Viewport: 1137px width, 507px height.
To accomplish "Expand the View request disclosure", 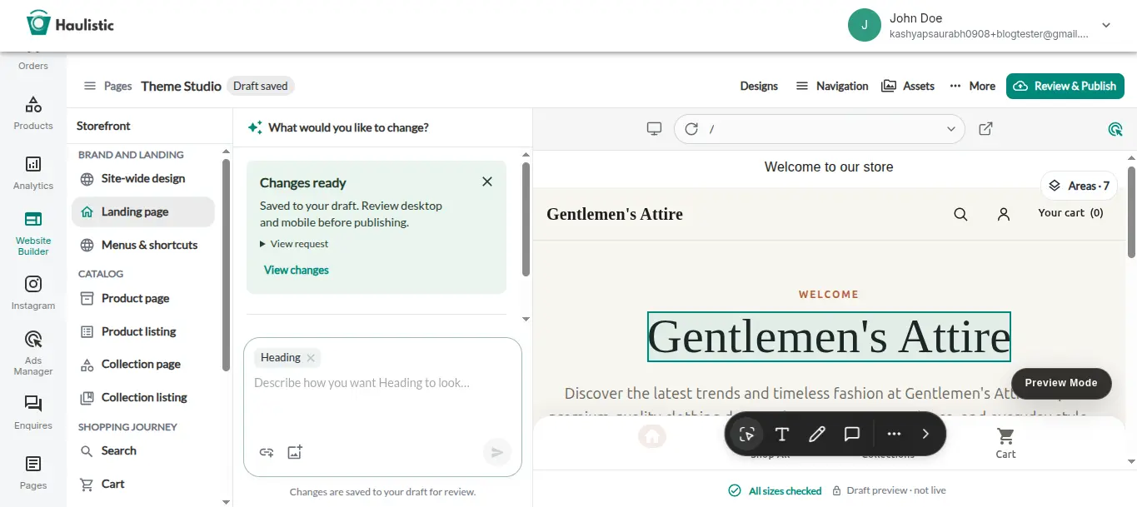I will 294,244.
